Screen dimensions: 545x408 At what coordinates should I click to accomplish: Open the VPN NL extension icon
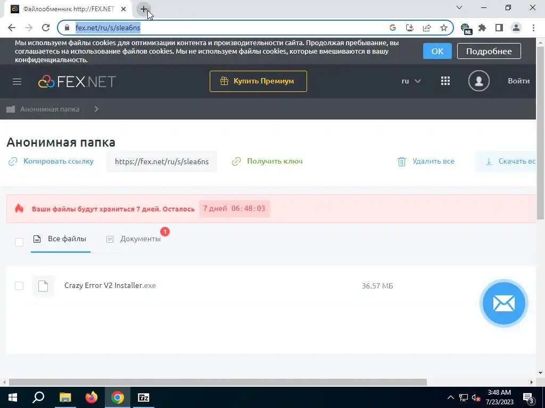coord(466,29)
